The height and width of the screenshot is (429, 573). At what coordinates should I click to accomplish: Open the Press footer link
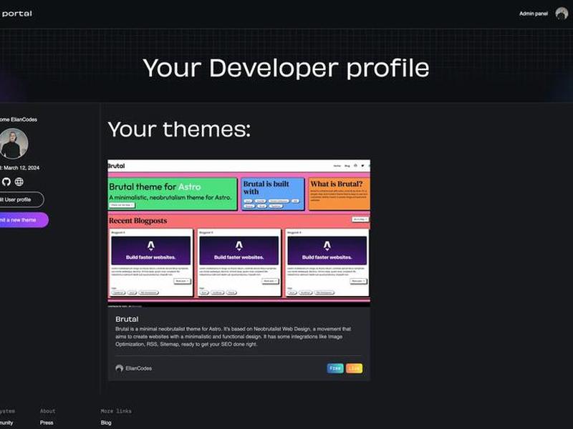(47, 423)
